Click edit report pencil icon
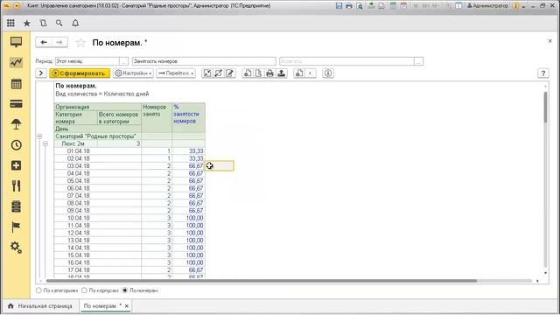560x315 pixels. coord(229,73)
